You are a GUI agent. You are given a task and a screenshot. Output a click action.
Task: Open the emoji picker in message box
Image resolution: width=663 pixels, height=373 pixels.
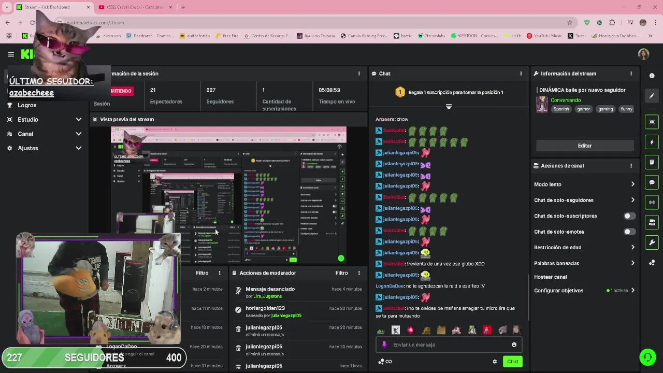click(514, 345)
